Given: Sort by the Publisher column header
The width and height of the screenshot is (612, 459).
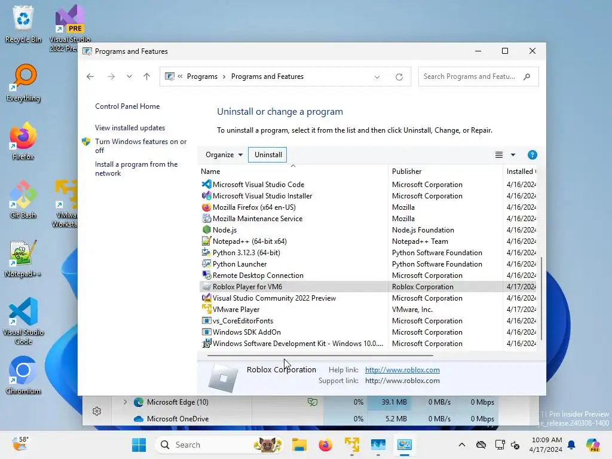Looking at the screenshot, I should pyautogui.click(x=445, y=172).
